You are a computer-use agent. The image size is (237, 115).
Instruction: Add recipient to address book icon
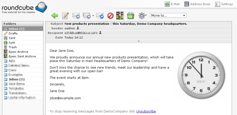100,33
